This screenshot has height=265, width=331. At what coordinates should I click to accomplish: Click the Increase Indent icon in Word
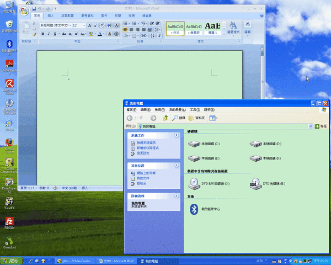pyautogui.click(x=158, y=23)
